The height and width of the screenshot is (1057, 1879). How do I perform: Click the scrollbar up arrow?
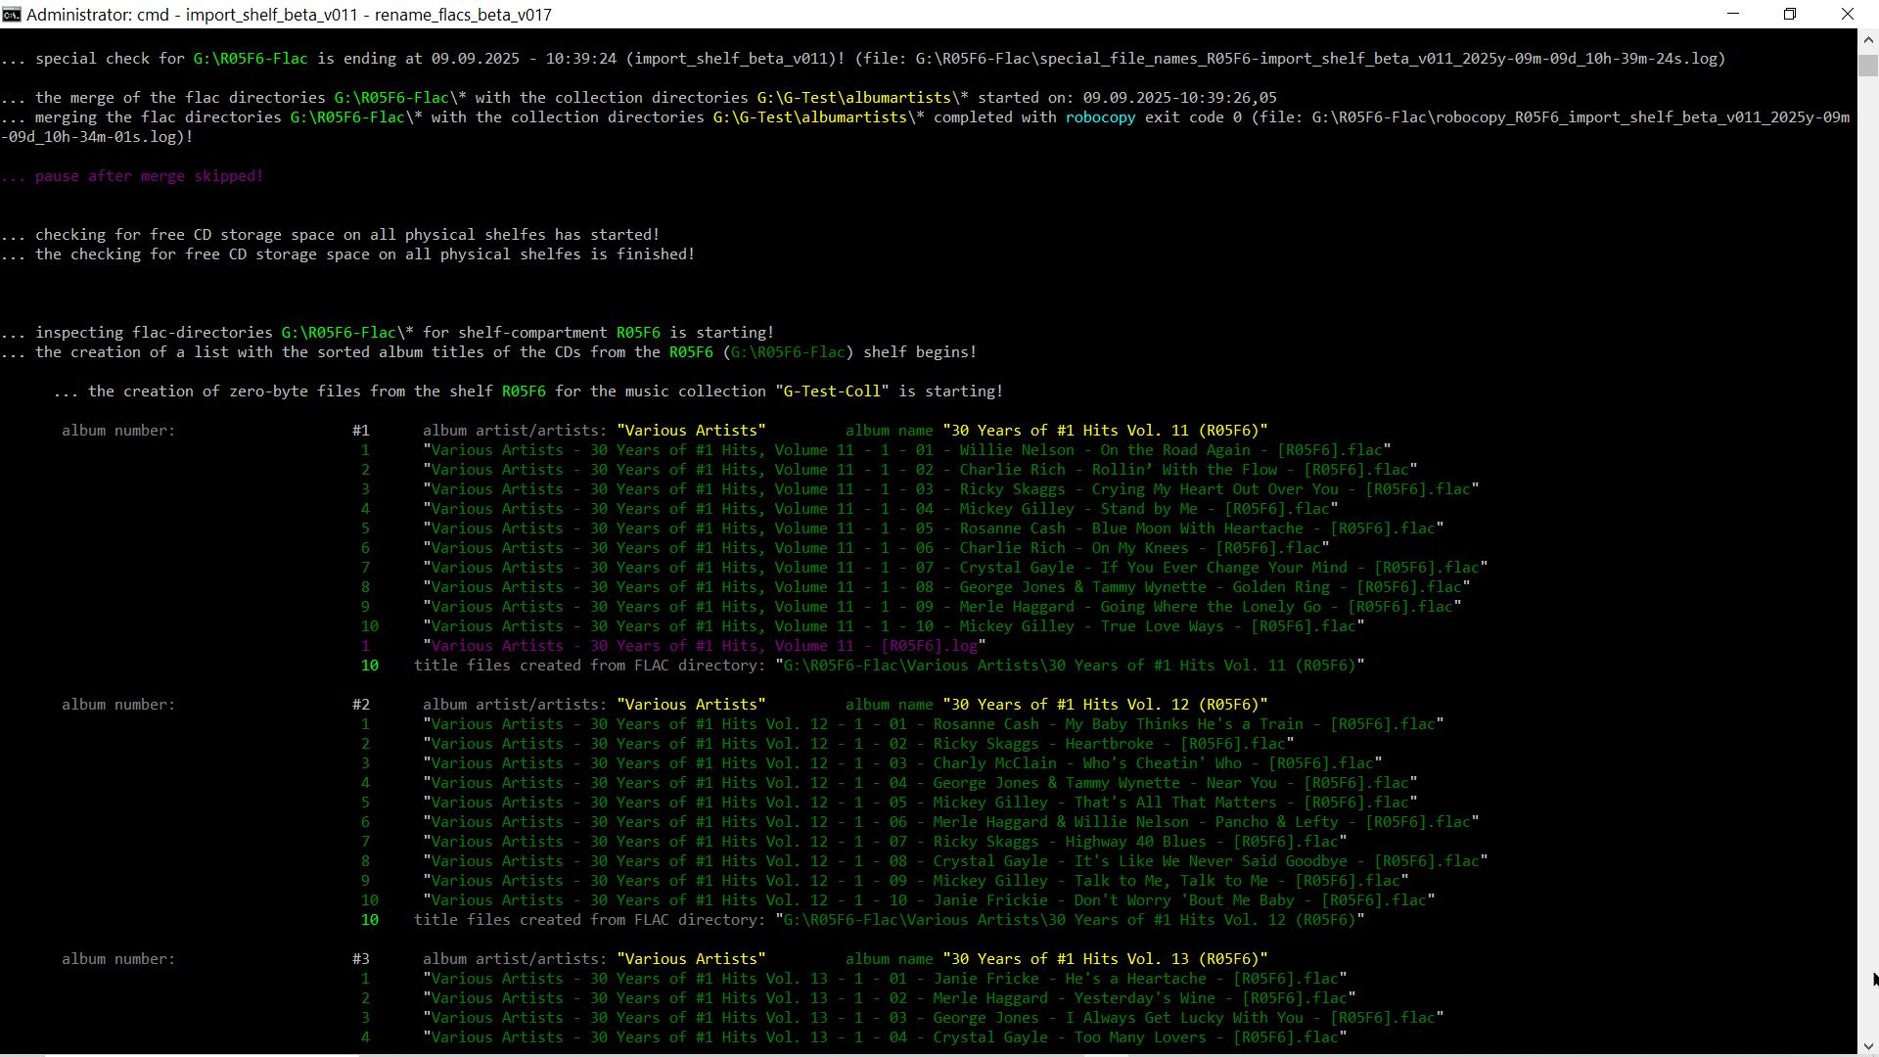(x=1868, y=39)
